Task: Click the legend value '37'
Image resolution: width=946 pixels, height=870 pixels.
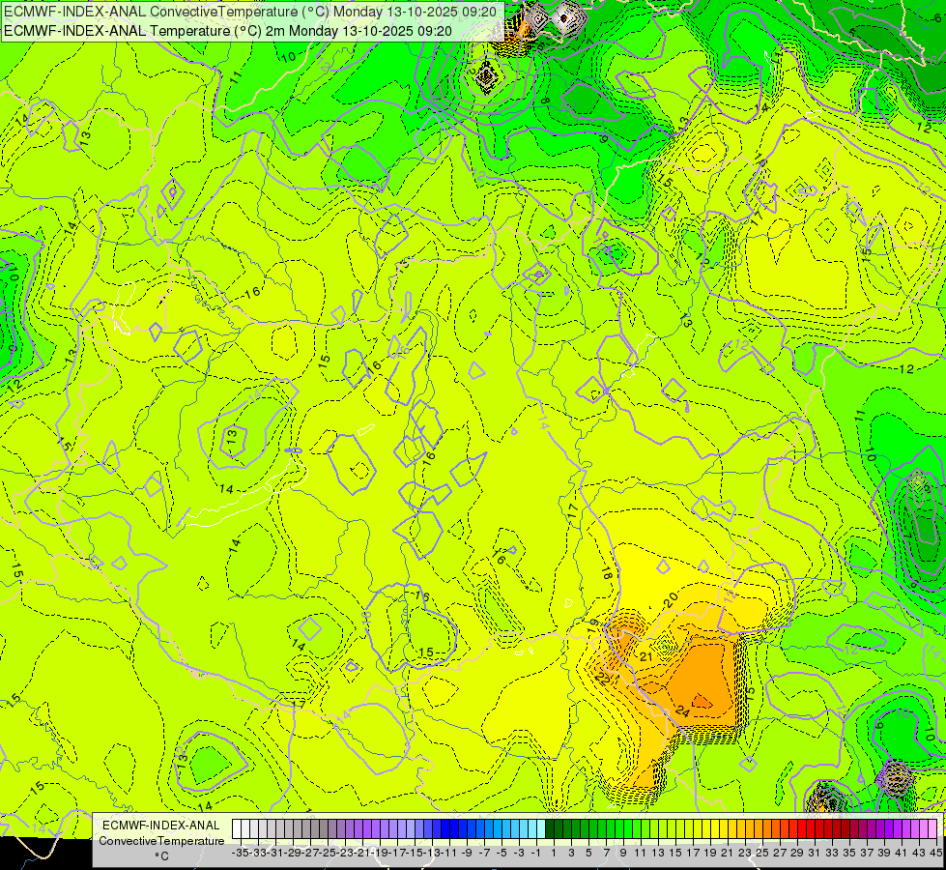Action: [x=867, y=853]
